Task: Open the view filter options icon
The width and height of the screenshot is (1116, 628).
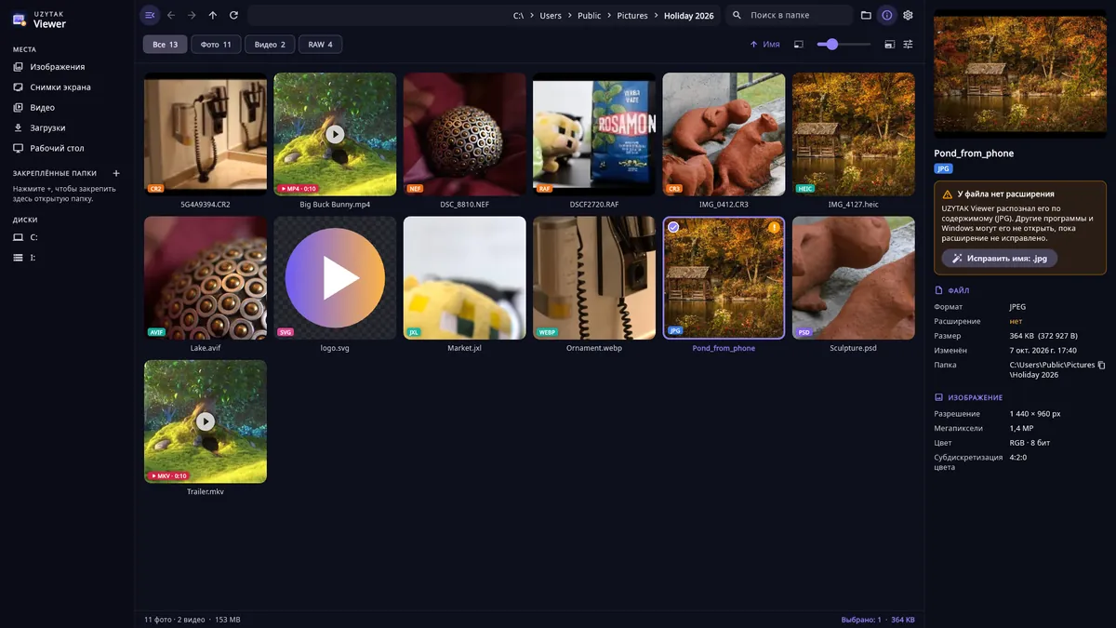Action: 909,44
